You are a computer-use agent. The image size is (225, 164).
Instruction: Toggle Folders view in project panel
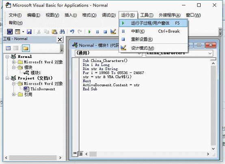[26, 48]
